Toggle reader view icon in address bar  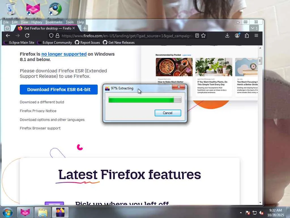point(197,35)
